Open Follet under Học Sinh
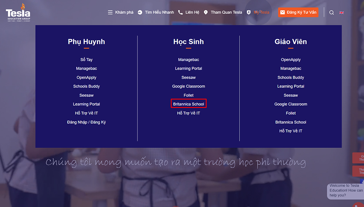The image size is (364, 207). point(189,95)
